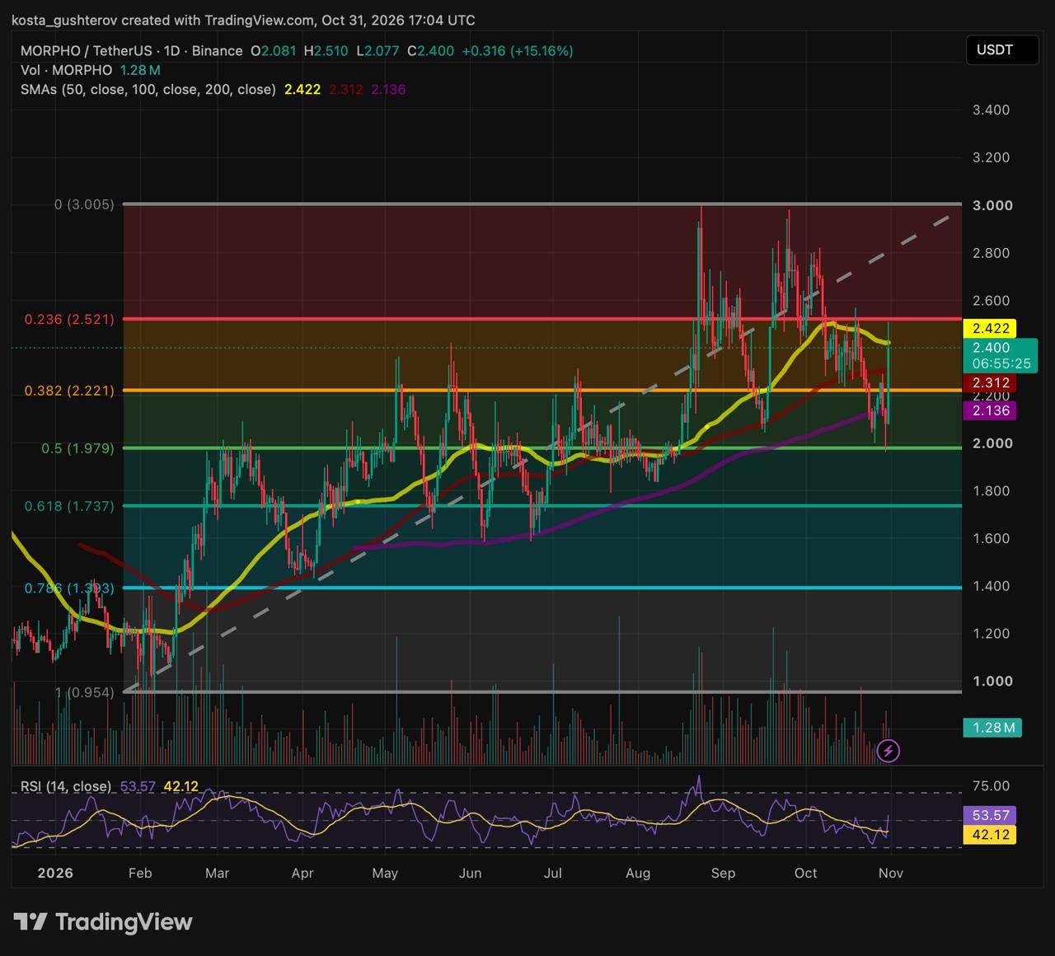Click the dark red 2.312 price axis tag
1055x956 pixels.
(x=990, y=383)
